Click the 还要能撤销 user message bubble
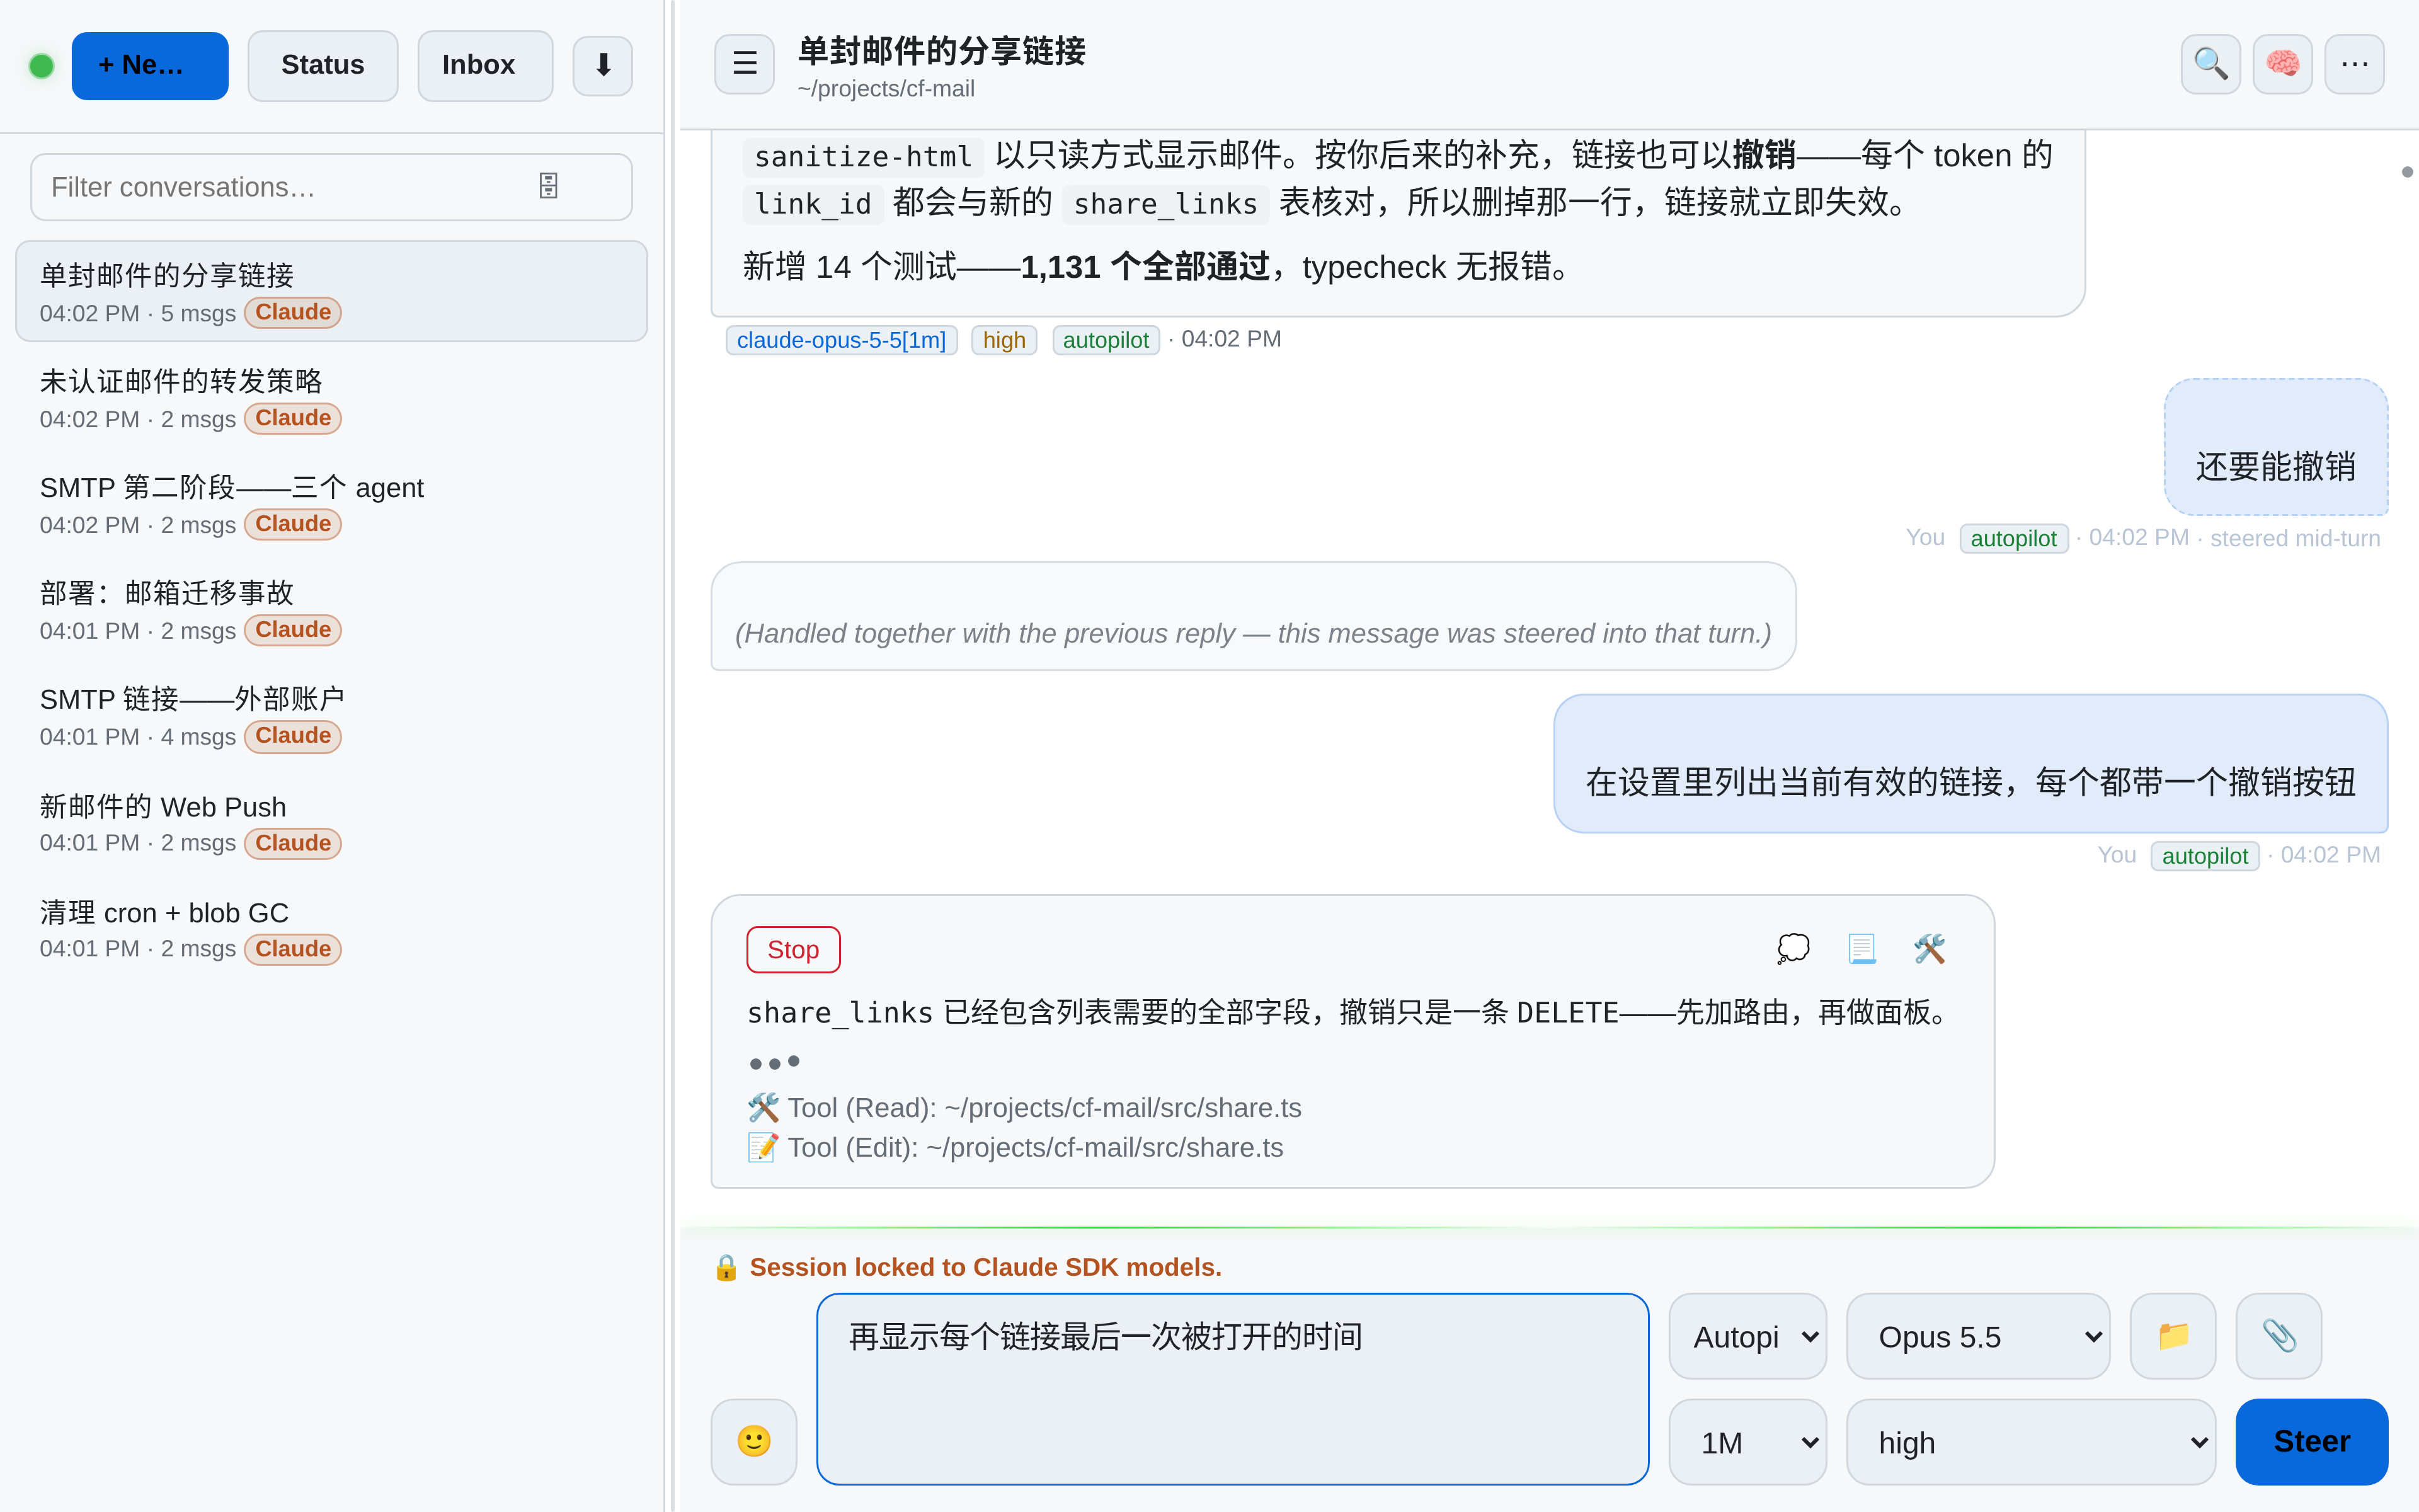2419x1512 pixels. (2275, 446)
